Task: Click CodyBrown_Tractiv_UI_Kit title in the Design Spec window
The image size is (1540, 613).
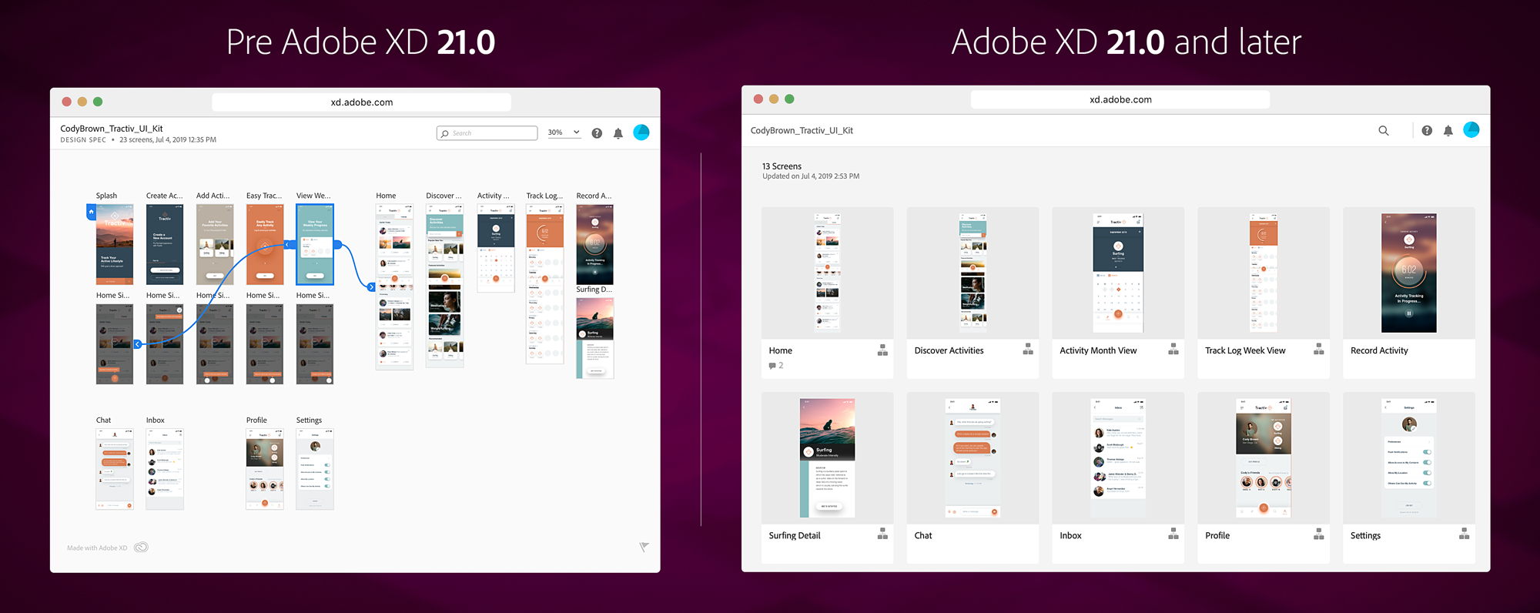Action: (x=112, y=129)
